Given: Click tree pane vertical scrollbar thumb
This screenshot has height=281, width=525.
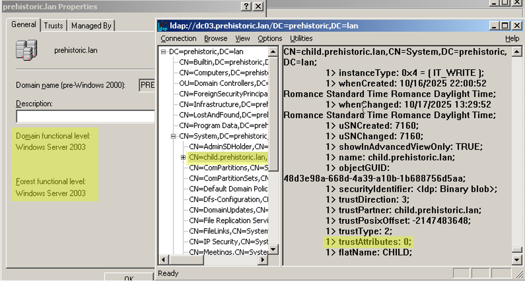Looking at the screenshot, I should click(x=273, y=114).
